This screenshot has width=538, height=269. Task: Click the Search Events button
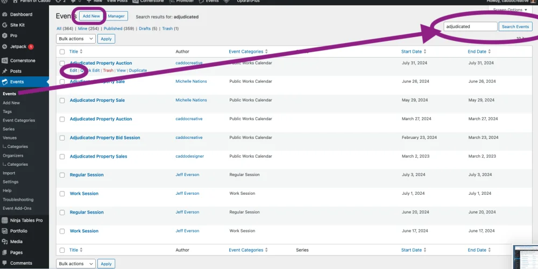click(x=515, y=26)
